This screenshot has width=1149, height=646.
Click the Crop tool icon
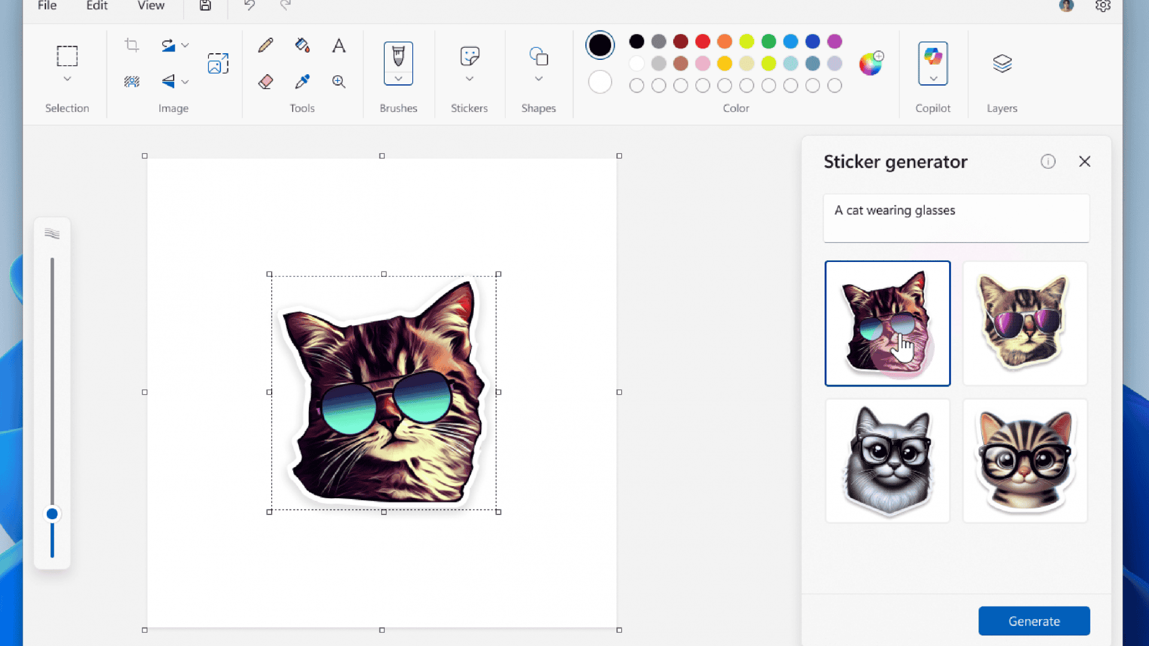pyautogui.click(x=132, y=45)
